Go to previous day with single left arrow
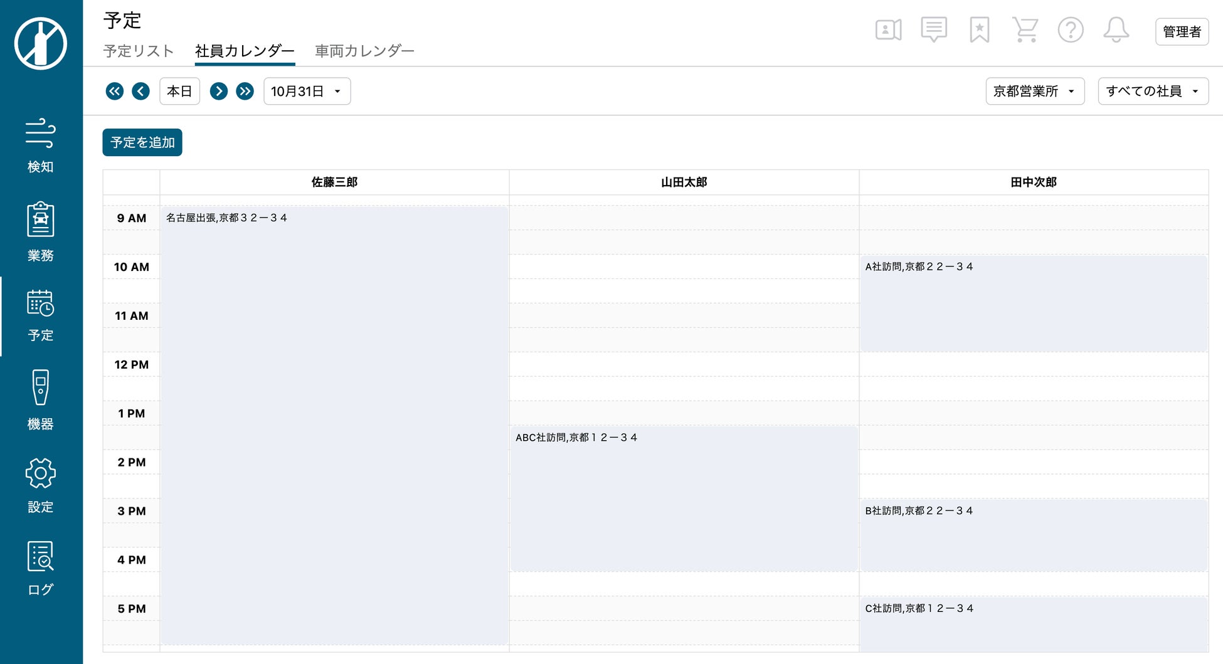Screen dimensions: 1223x664 tap(141, 92)
